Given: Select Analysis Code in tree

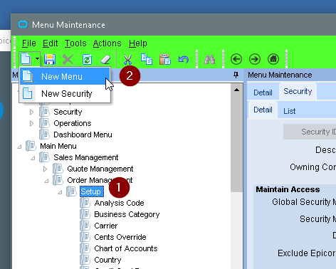Looking at the screenshot, I should [x=119, y=203].
